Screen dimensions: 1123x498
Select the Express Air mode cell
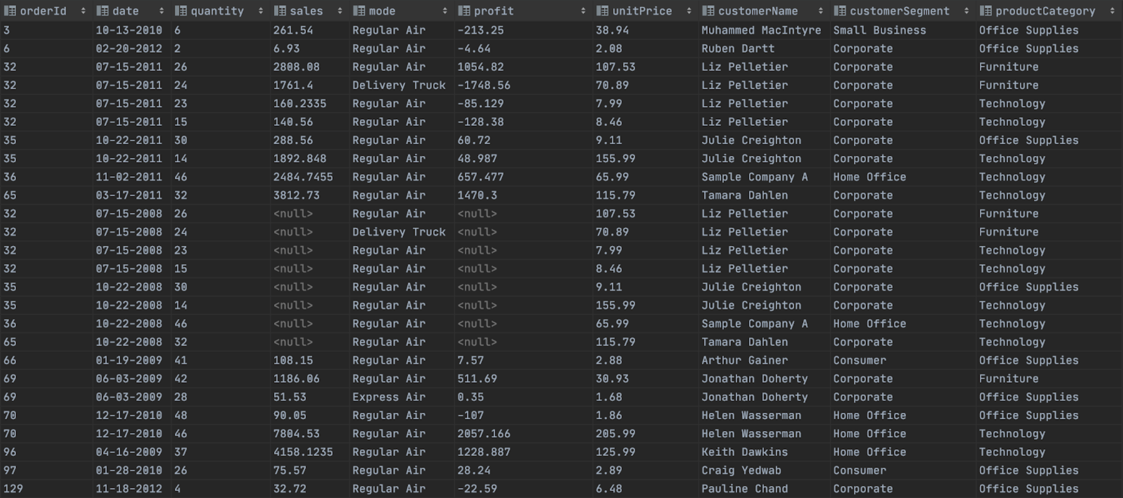pyautogui.click(x=389, y=397)
